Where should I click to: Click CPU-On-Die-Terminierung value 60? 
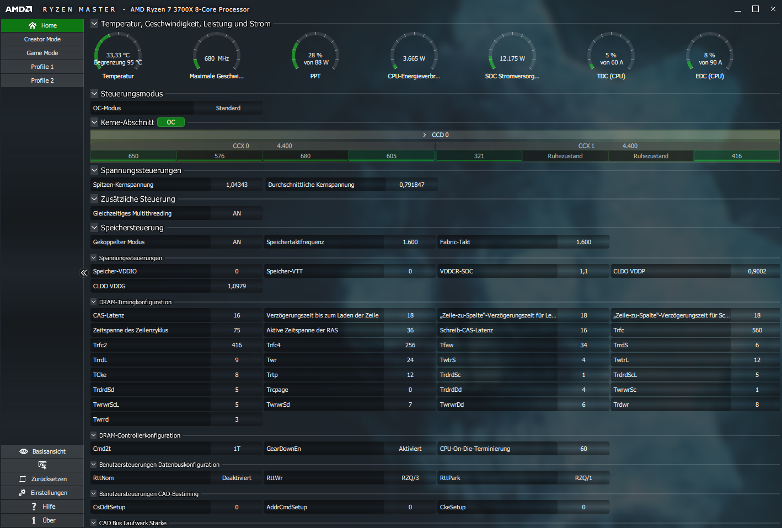point(583,449)
